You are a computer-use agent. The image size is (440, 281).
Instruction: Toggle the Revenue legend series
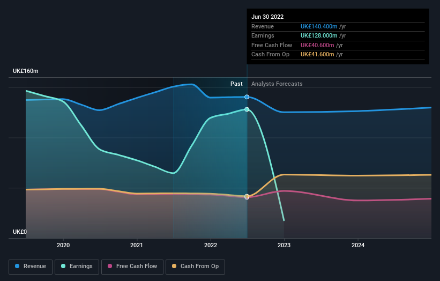[31, 267]
